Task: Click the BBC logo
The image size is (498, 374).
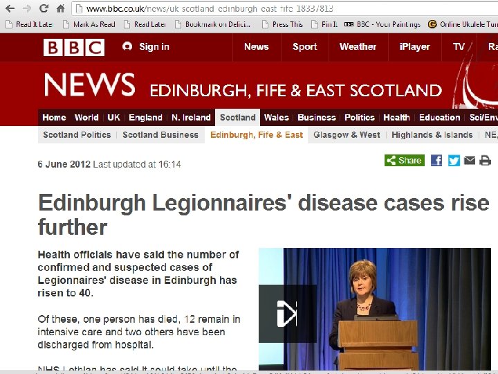Action: tap(74, 47)
